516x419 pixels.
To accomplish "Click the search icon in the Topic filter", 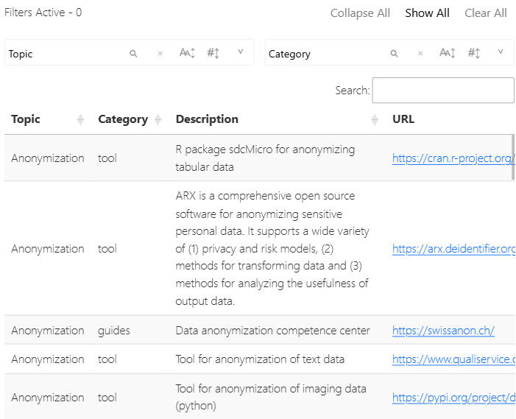I will coord(133,54).
